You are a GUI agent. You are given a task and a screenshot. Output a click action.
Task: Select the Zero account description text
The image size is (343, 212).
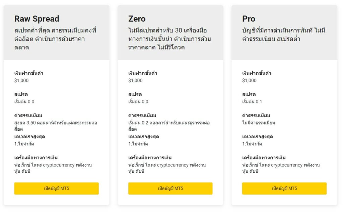(169, 39)
